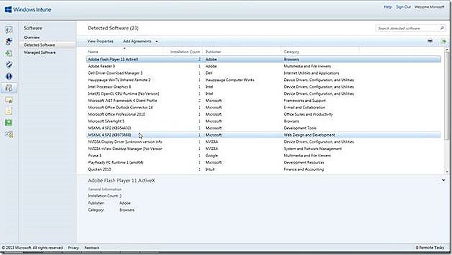Open the Help link
This screenshot has width=452, height=255.
click(388, 7)
